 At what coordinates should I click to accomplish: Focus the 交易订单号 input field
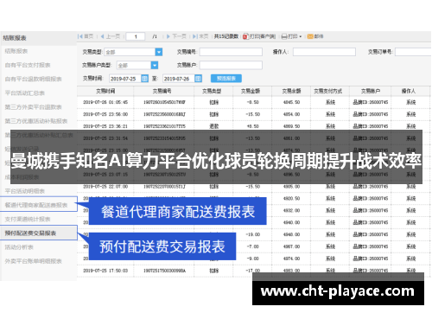413,52
